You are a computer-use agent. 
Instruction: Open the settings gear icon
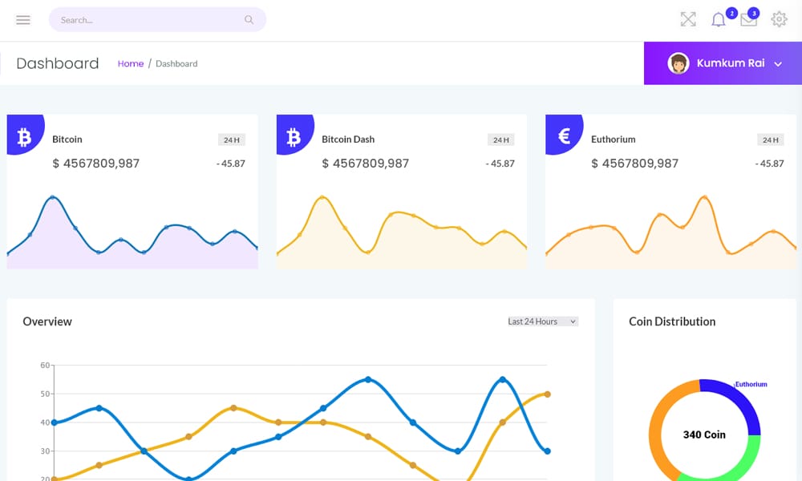click(x=779, y=18)
